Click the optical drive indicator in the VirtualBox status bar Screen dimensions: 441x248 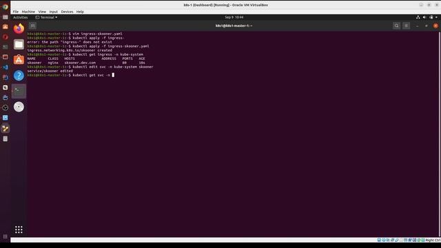[x=383, y=240]
